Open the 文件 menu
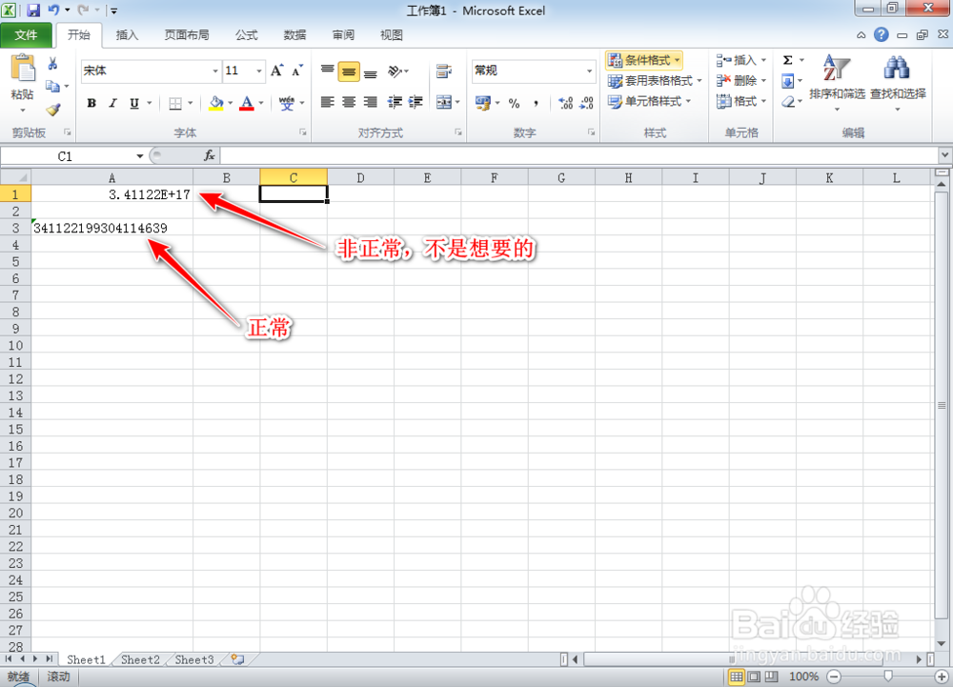953x687 pixels. click(x=28, y=34)
